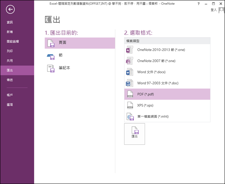The height and width of the screenshot is (184, 225).
Task: Click the Word docx file icon
Action: 130,72
